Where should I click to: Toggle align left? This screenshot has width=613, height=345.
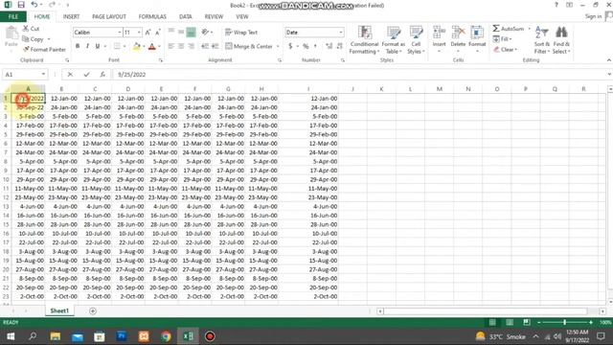170,46
